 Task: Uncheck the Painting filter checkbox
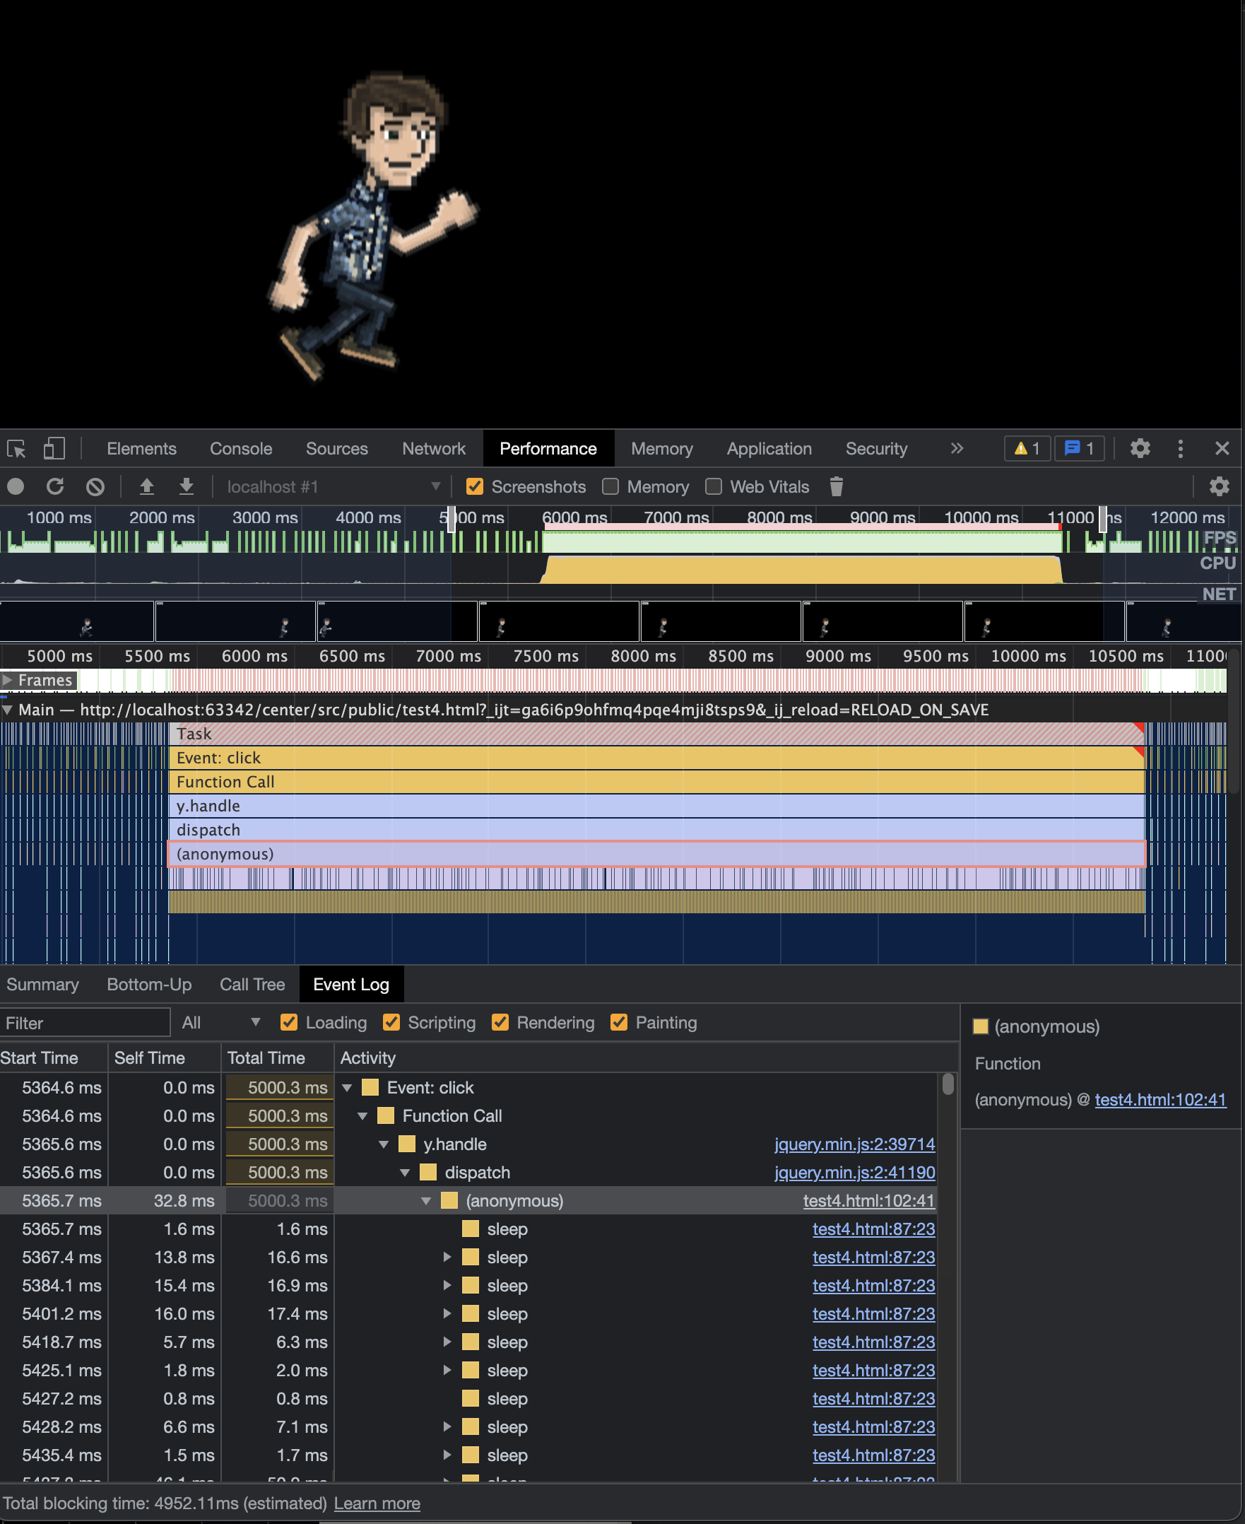pyautogui.click(x=619, y=1022)
